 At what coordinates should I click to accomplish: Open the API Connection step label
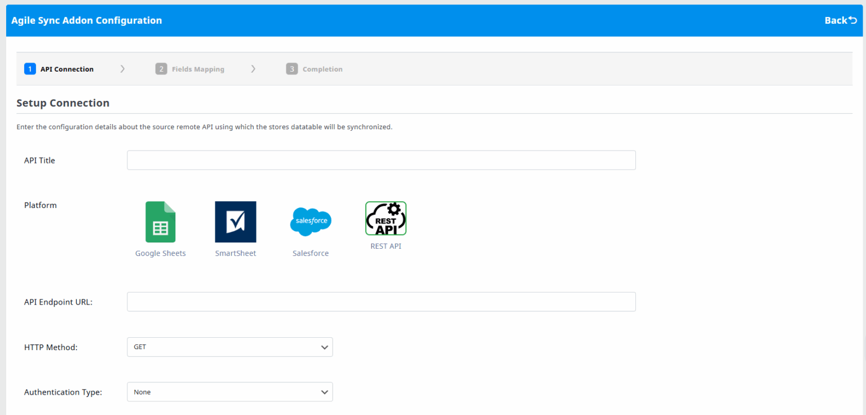click(67, 69)
